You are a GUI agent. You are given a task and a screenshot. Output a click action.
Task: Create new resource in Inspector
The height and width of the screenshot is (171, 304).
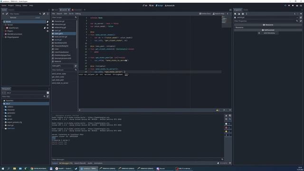(x=235, y=14)
